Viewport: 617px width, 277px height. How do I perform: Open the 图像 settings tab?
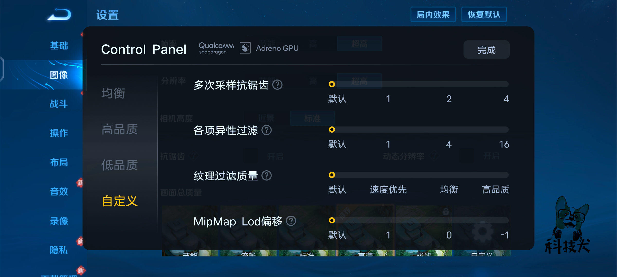point(59,75)
